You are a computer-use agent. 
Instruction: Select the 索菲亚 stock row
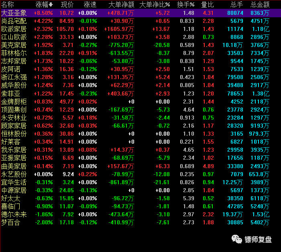(x=140, y=93)
